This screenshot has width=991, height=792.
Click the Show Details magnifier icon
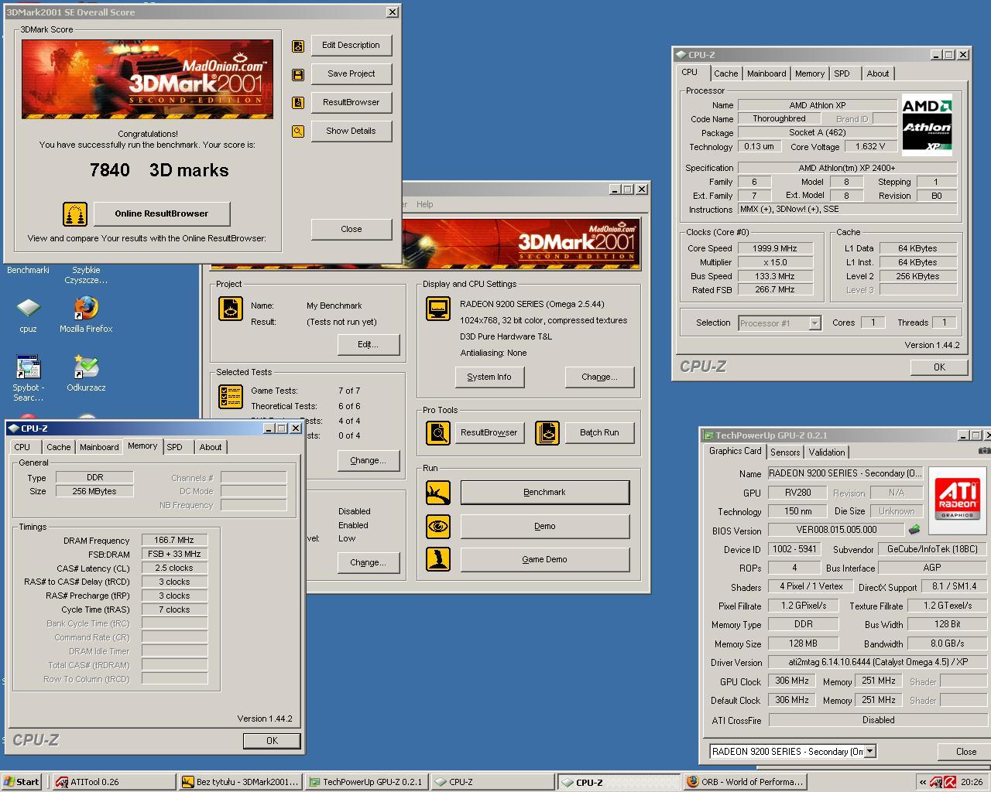tap(298, 131)
